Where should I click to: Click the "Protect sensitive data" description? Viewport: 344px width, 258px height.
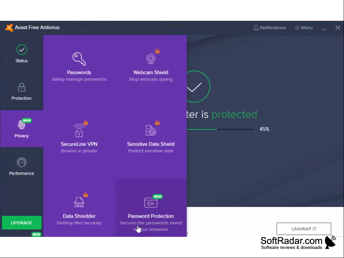tap(151, 151)
